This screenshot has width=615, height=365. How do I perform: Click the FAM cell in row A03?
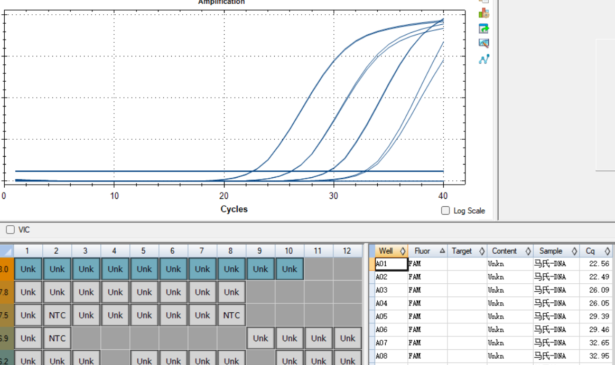pos(427,290)
